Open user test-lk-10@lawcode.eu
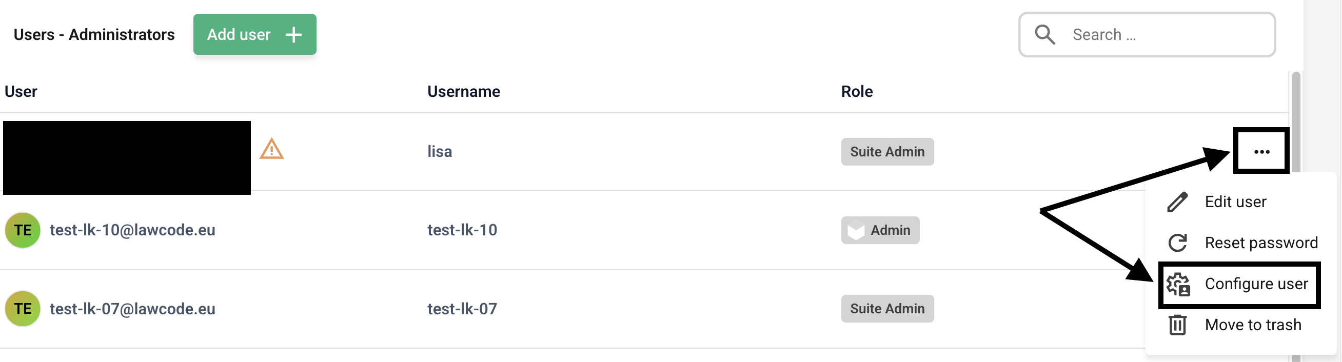 [132, 230]
